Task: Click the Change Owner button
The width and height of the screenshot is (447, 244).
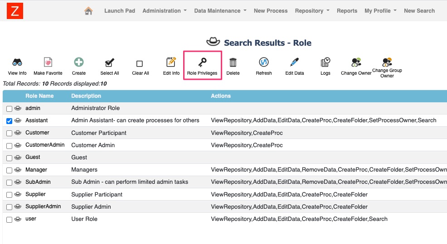Action: point(356,67)
